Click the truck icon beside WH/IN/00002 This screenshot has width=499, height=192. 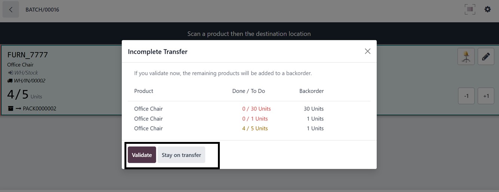(10, 81)
